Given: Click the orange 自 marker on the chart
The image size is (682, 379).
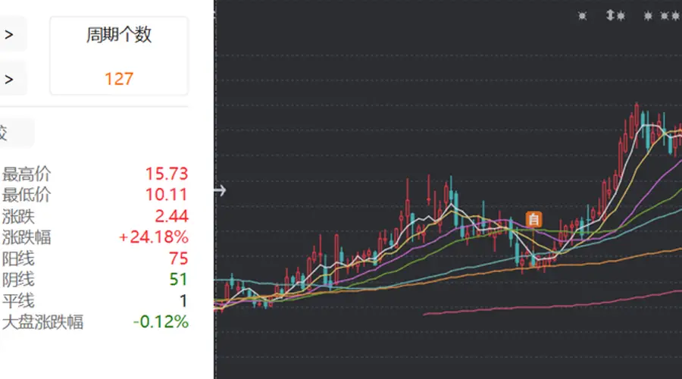Looking at the screenshot, I should 533,219.
